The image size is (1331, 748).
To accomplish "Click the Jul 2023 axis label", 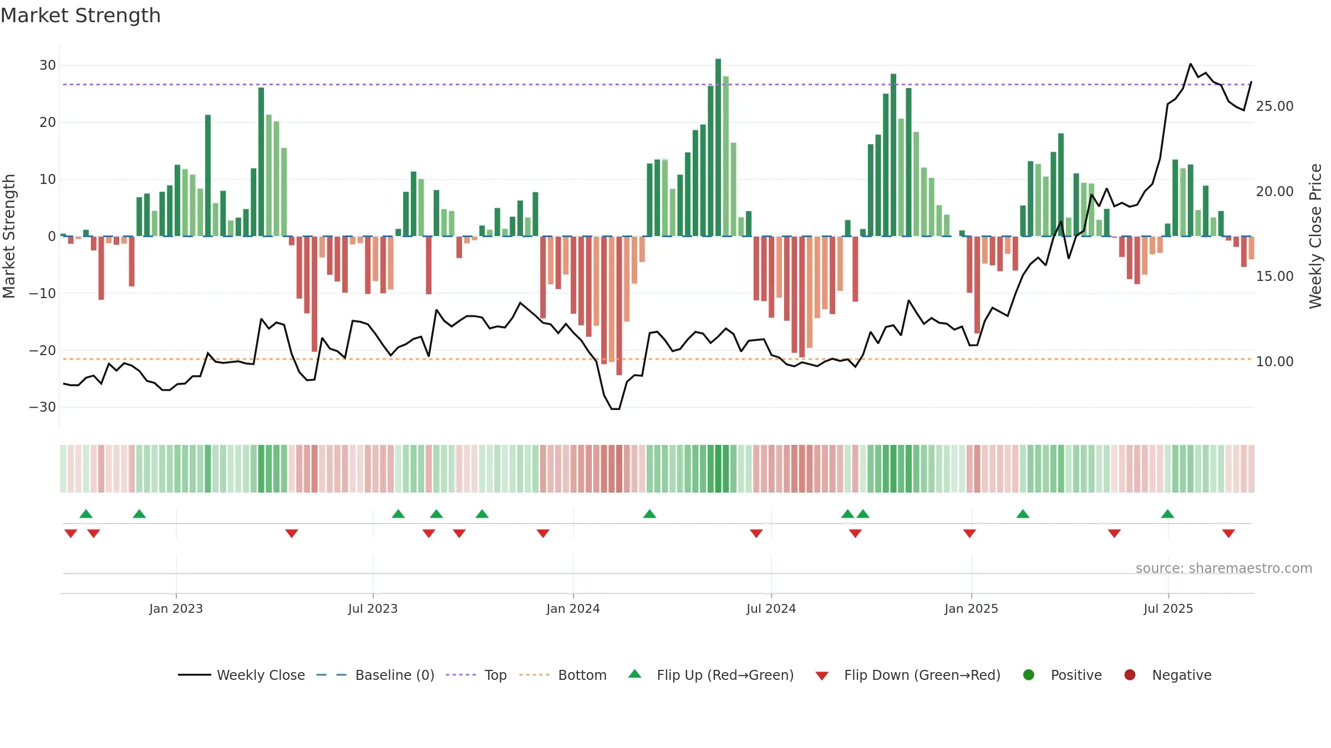I will coord(373,608).
